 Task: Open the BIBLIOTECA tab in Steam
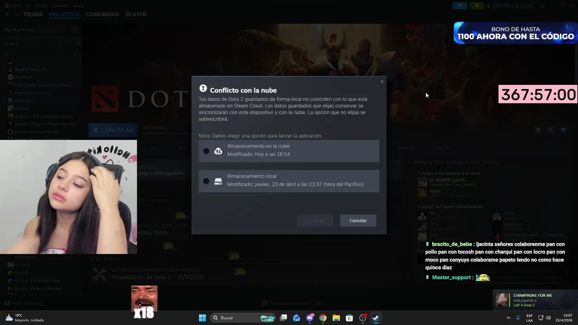(64, 14)
